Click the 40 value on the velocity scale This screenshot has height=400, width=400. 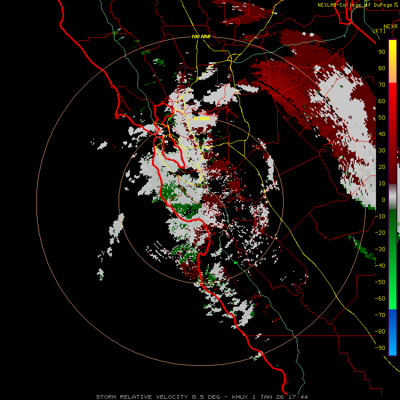coord(382,134)
